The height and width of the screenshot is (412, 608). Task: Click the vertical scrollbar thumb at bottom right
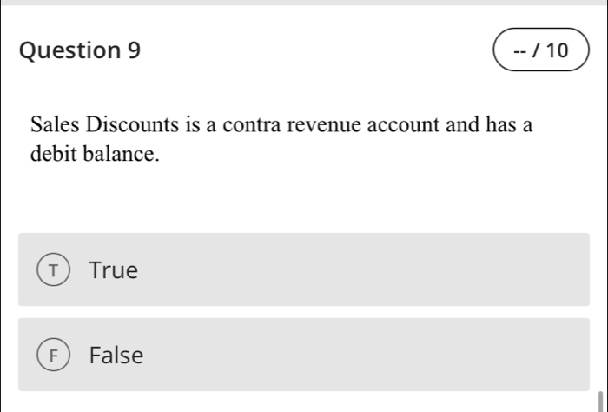point(601,402)
